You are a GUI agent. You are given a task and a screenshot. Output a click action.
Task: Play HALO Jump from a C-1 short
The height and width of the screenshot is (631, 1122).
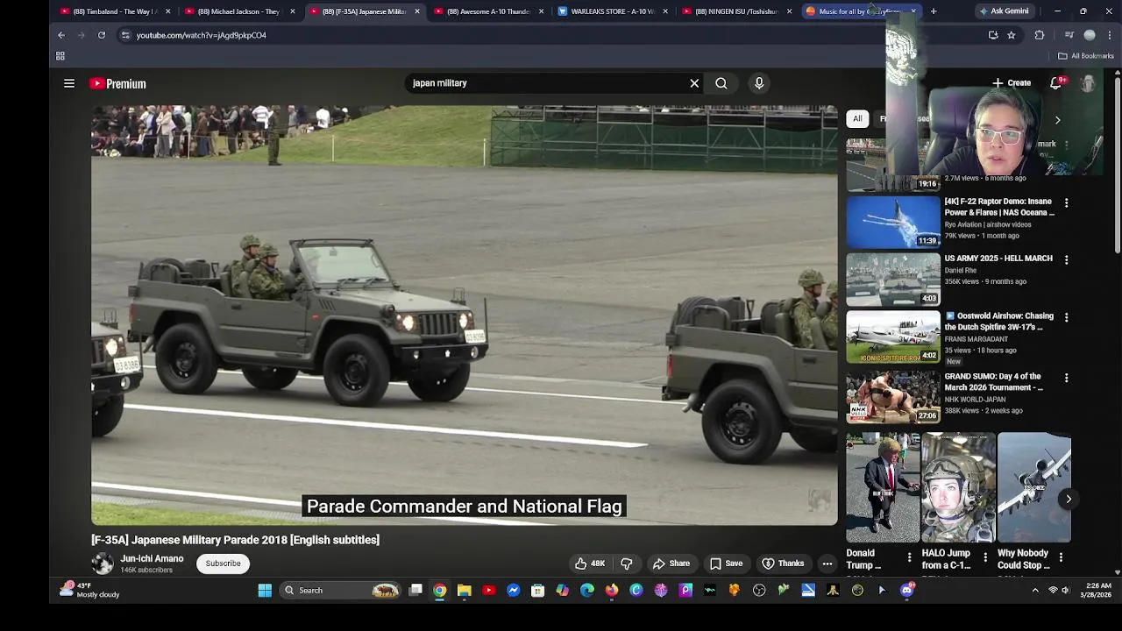(958, 487)
